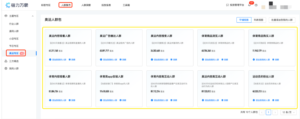The image size is (300, 119).
Task: Click coverage value 65,091,717
Action: pyautogui.click(x=104, y=51)
